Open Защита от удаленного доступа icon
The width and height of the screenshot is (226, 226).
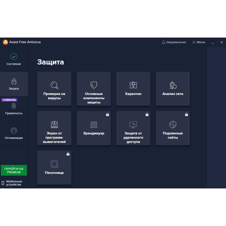[x=133, y=124]
